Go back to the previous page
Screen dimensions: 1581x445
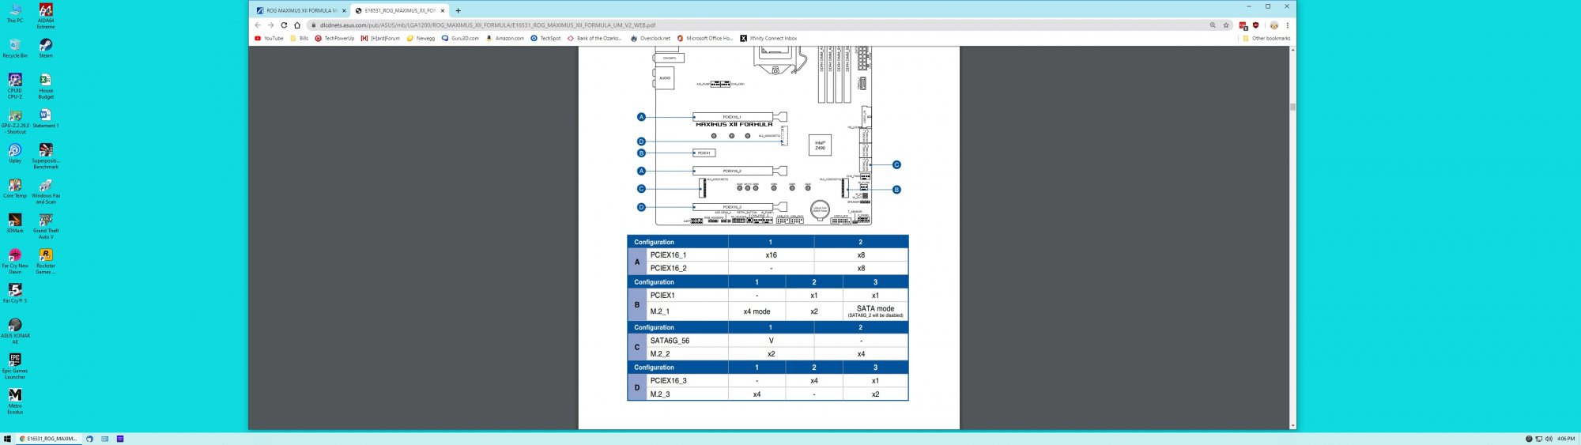tap(258, 25)
